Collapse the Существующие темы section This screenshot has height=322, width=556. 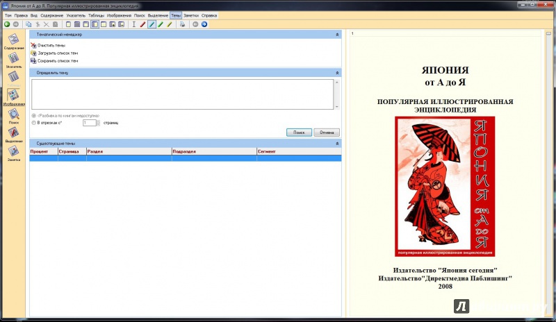point(337,144)
